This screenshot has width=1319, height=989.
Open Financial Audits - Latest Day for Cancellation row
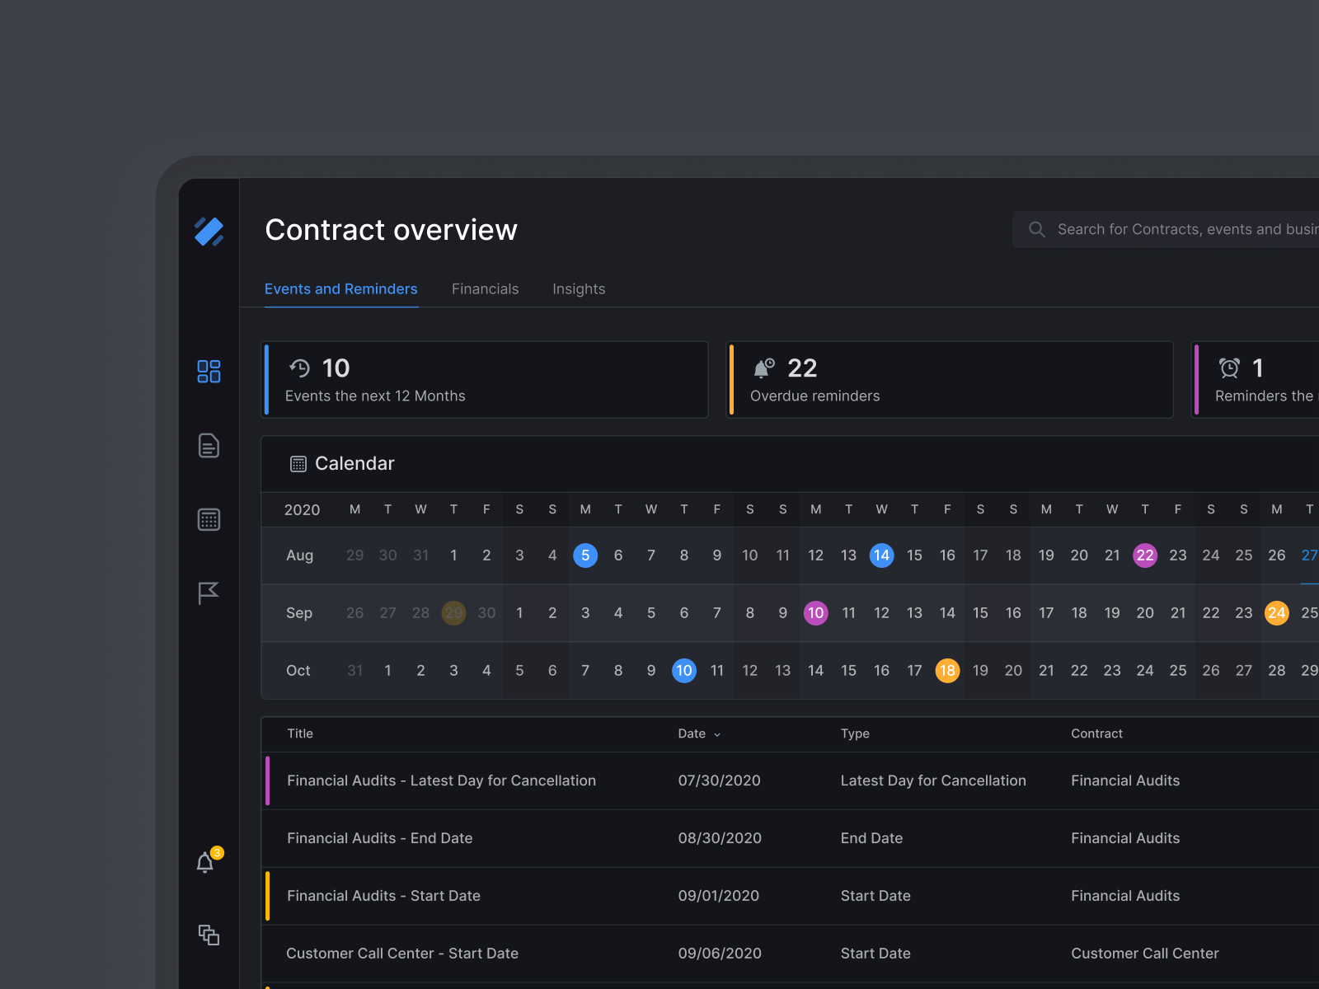click(x=790, y=780)
